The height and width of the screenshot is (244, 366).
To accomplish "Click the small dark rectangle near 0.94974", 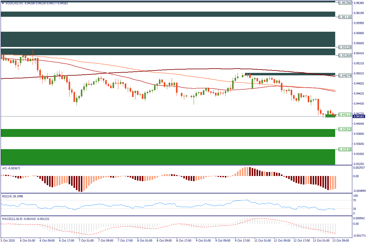I will (x=290, y=74).
